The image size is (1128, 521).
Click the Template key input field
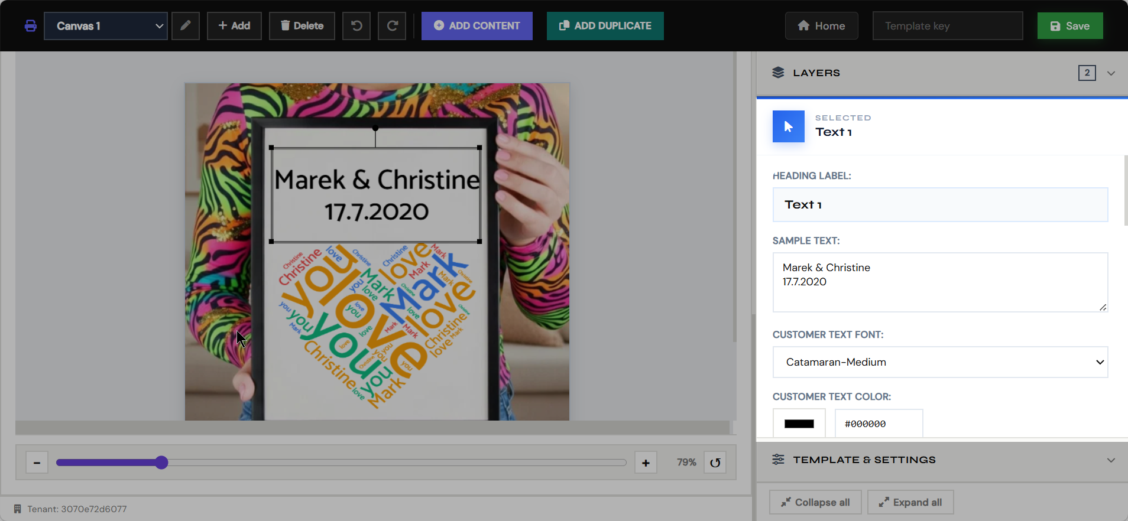point(948,26)
